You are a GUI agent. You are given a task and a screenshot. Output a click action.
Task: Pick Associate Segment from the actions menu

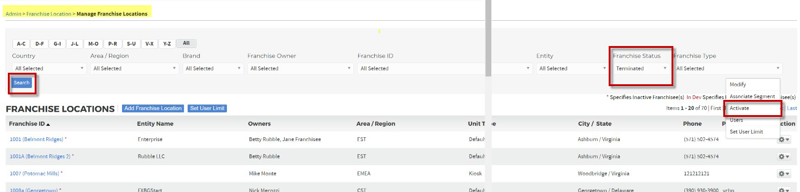pos(752,97)
